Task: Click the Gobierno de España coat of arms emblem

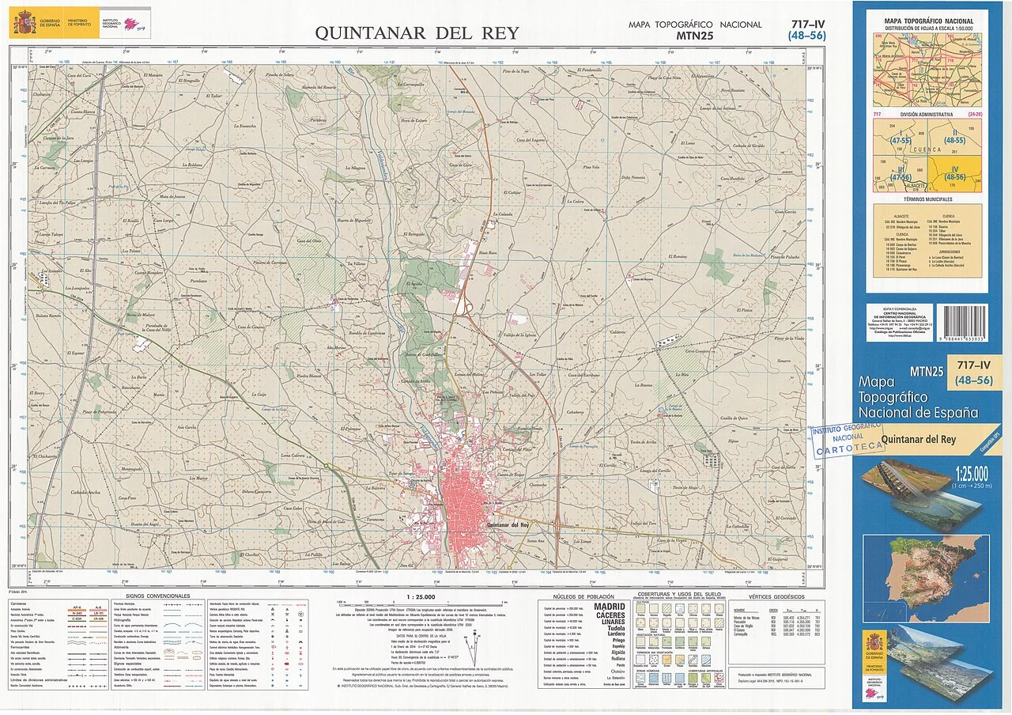Action: click(x=25, y=22)
